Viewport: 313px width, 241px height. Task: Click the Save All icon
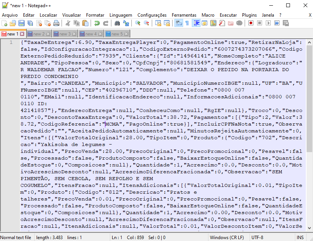(x=30, y=23)
